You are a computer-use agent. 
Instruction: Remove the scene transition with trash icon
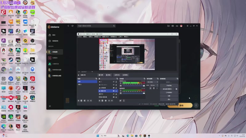(x=154, y=88)
